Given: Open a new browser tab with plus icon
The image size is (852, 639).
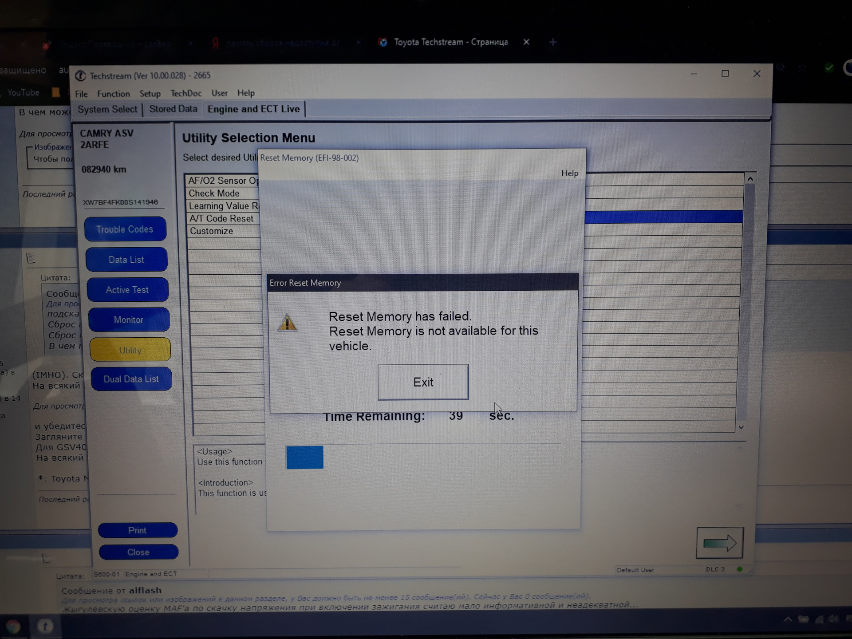Looking at the screenshot, I should 552,42.
